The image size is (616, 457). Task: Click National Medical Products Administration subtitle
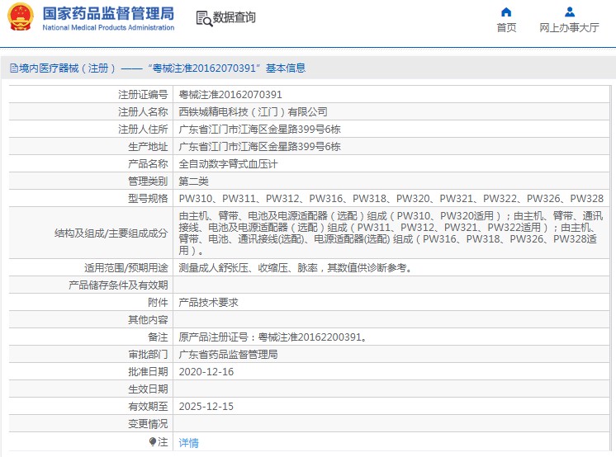coord(108,27)
